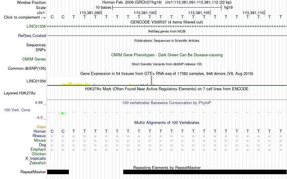Click the 113,381,100 position marker
Screen dimensions: 287x179
point(145,13)
